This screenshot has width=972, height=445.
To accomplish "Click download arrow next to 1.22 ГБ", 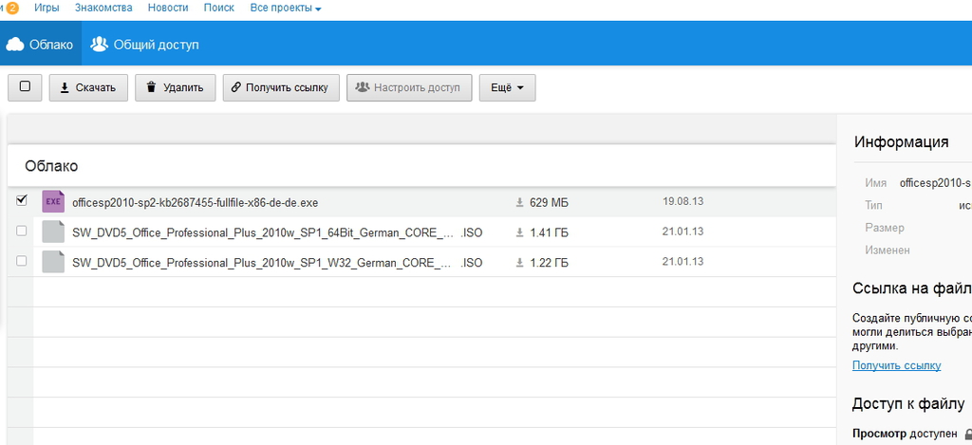I will point(519,263).
